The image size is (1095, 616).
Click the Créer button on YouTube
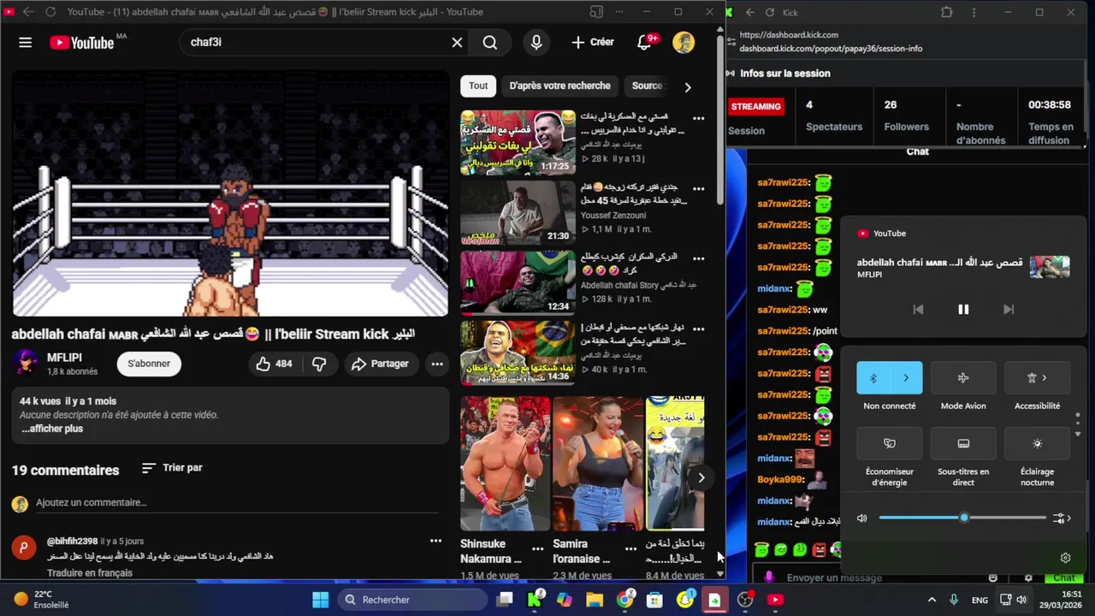click(x=592, y=42)
